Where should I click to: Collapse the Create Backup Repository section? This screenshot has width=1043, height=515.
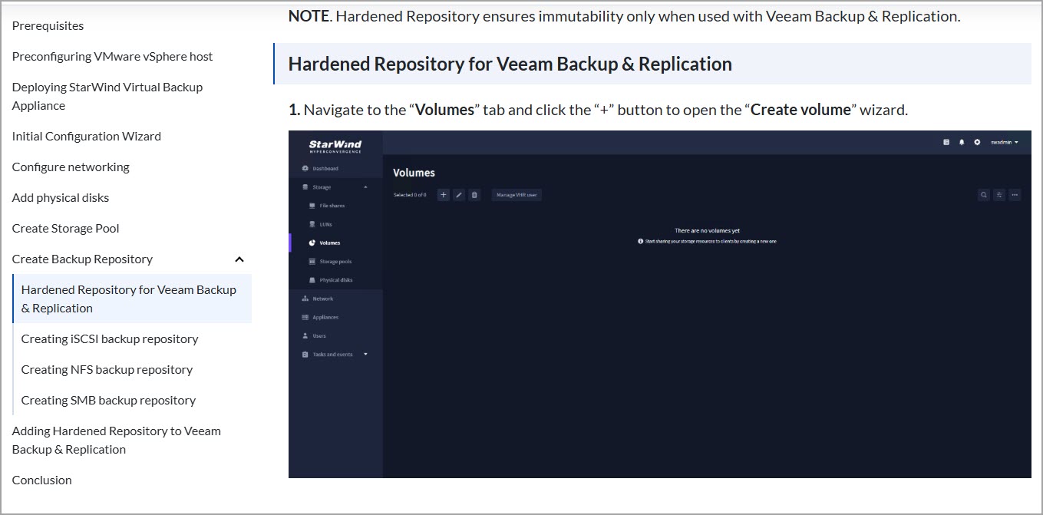click(239, 259)
